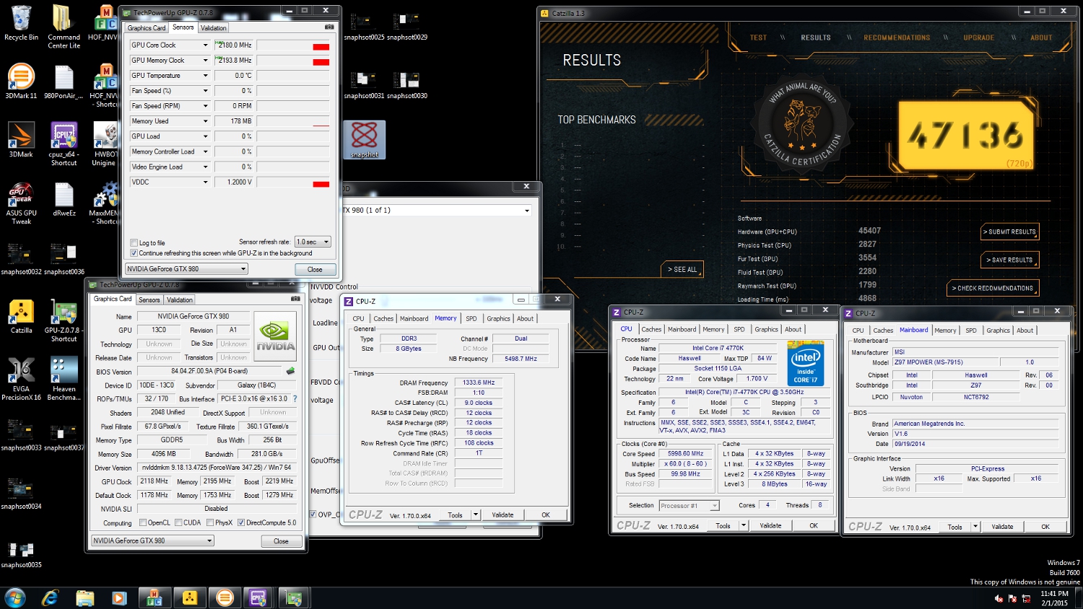Open ASUS GPU Tweak desktop icon
The width and height of the screenshot is (1083, 609).
pos(21,202)
